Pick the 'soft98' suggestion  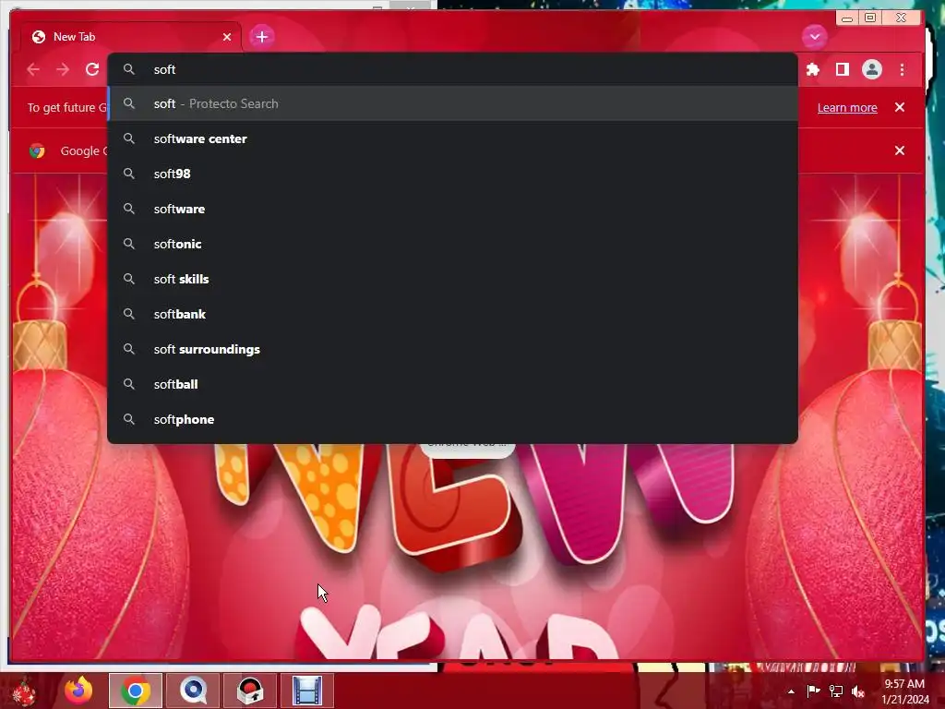pos(452,174)
